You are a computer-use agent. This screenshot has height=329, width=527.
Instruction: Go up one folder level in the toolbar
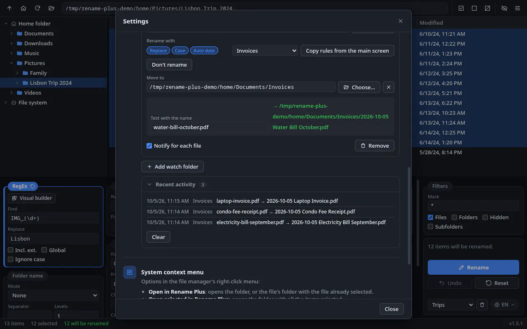click(x=10, y=8)
